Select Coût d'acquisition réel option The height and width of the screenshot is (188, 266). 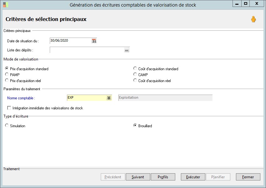coord(135,80)
